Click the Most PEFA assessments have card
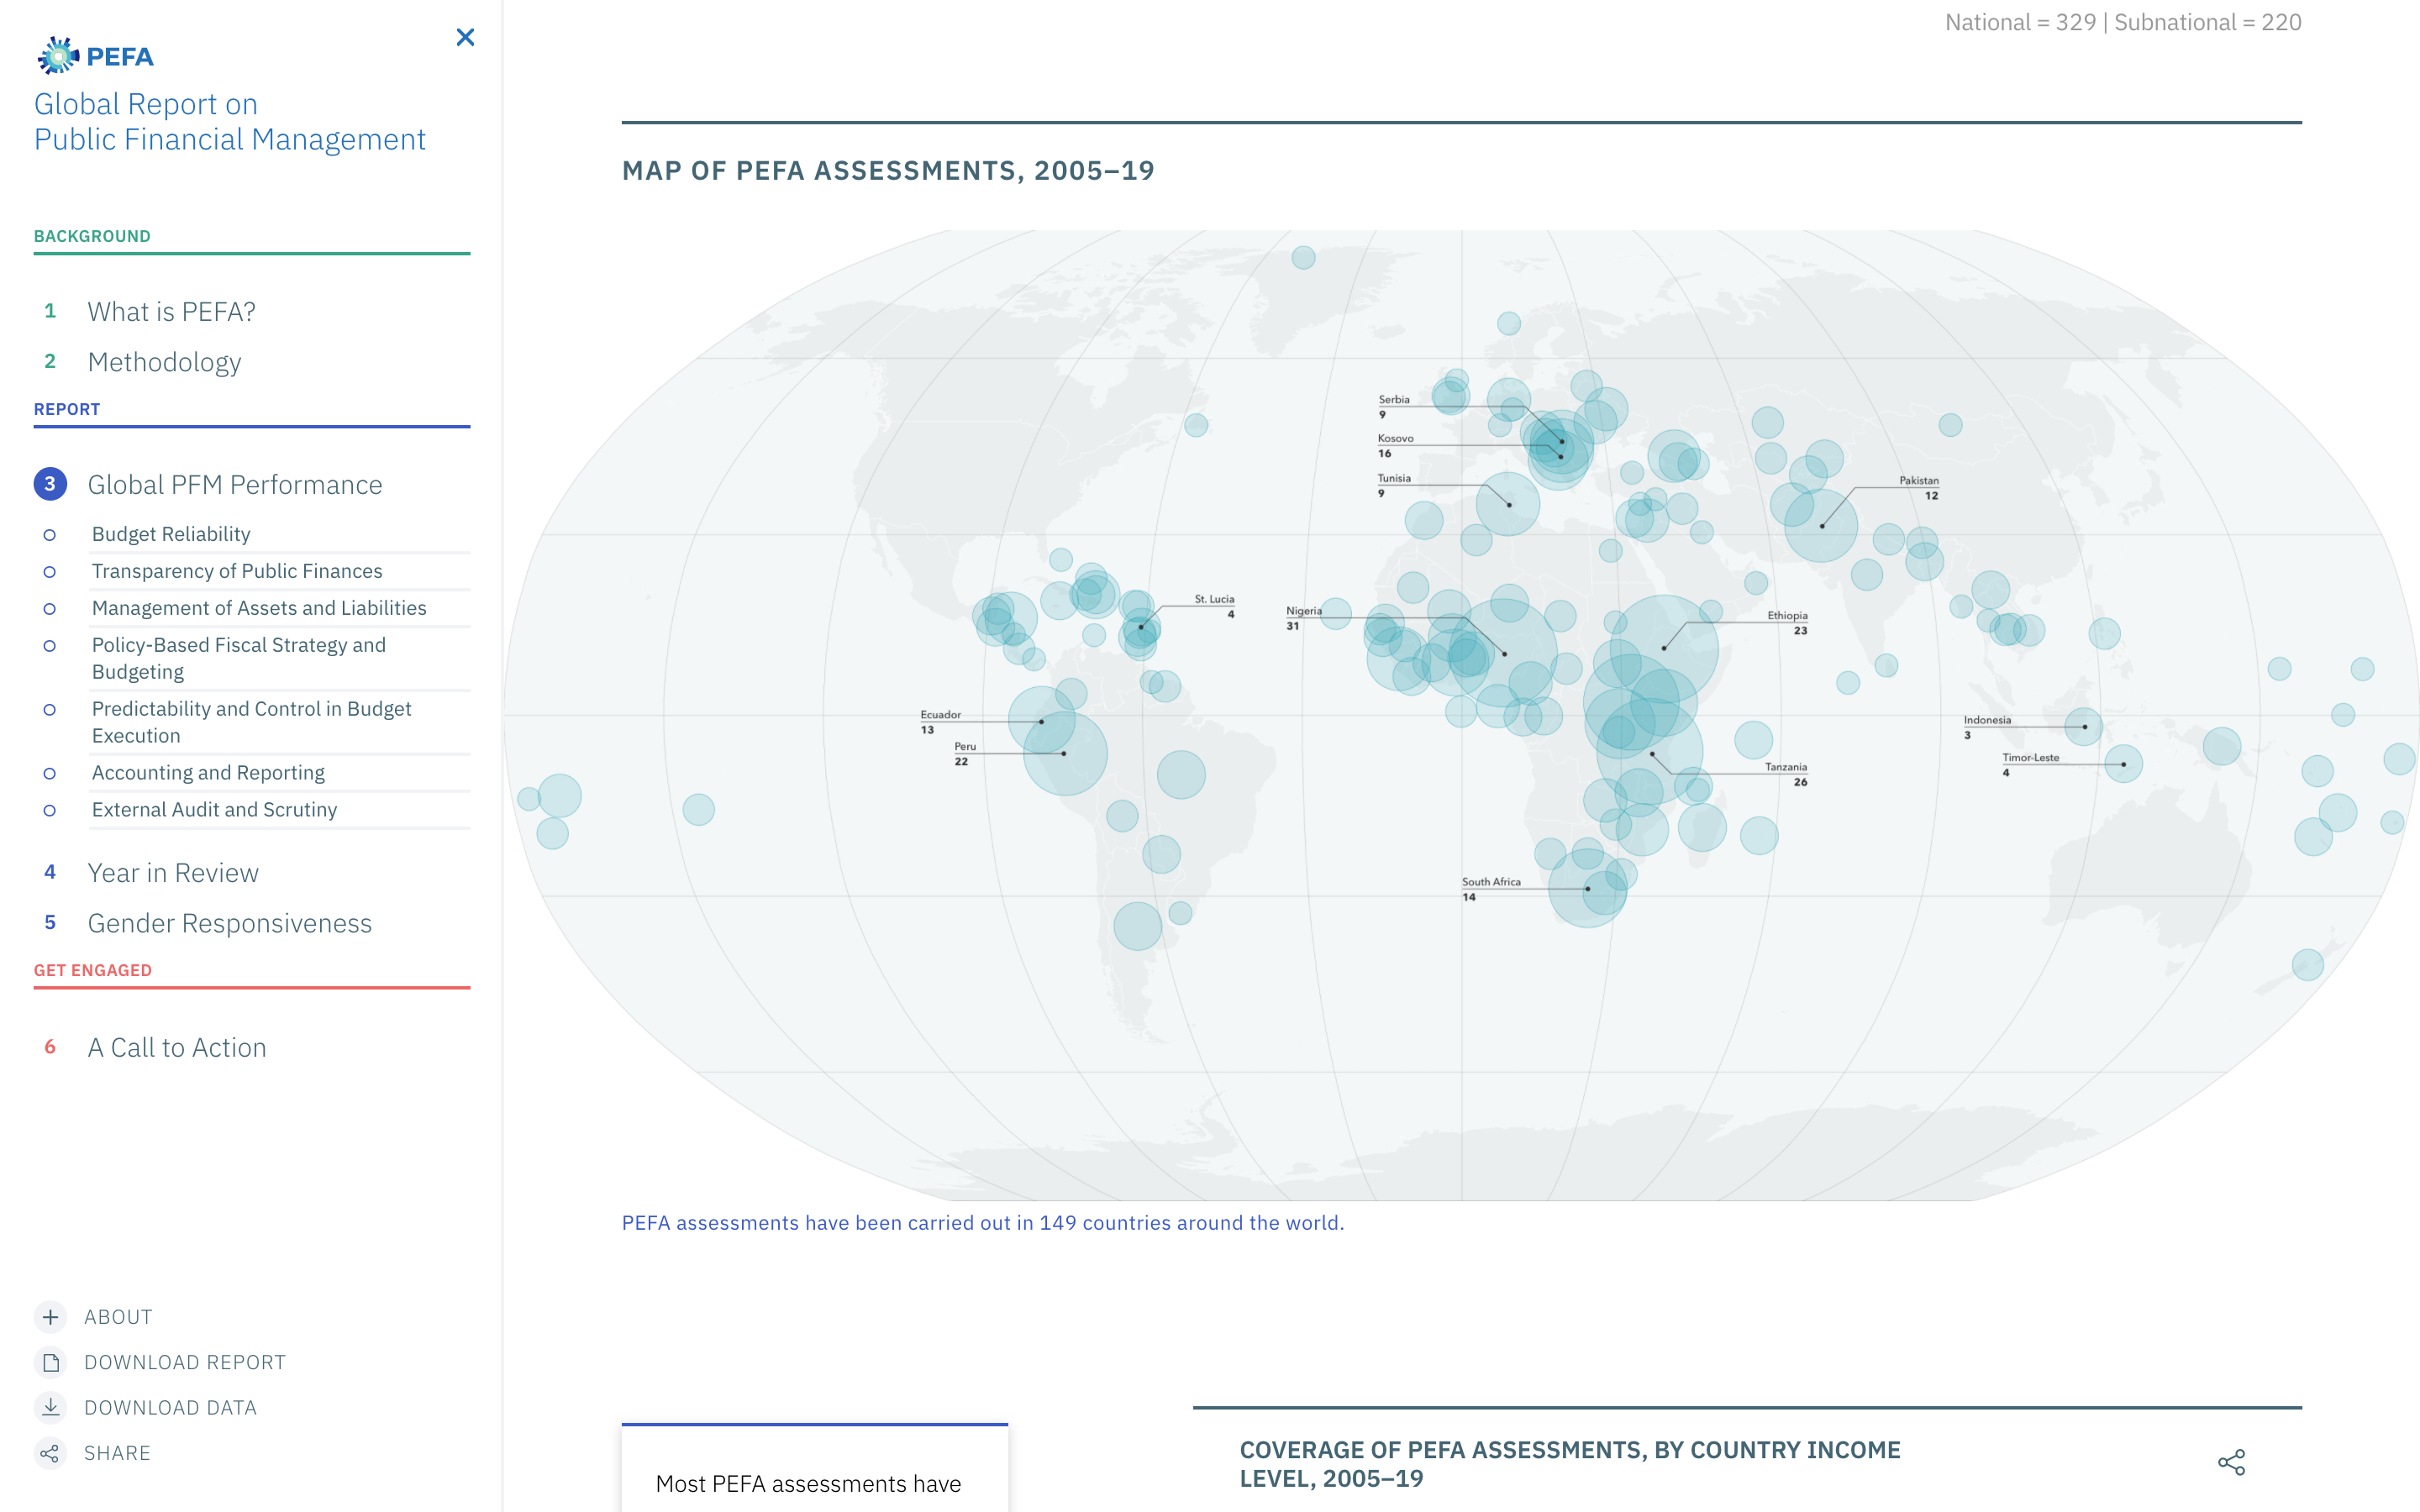The width and height of the screenshot is (2420, 1512). coord(814,1468)
